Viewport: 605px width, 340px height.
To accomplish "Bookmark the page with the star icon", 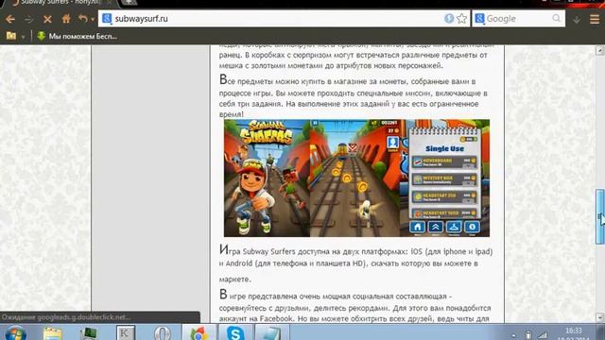I will 462,19.
